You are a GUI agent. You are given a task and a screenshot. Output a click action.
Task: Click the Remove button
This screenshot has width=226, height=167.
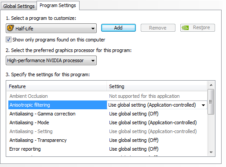click(x=158, y=28)
